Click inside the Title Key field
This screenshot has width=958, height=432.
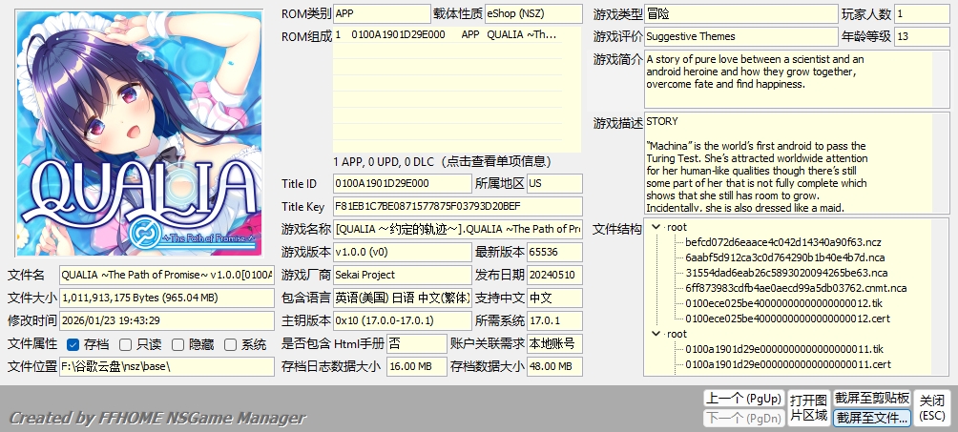click(x=456, y=206)
